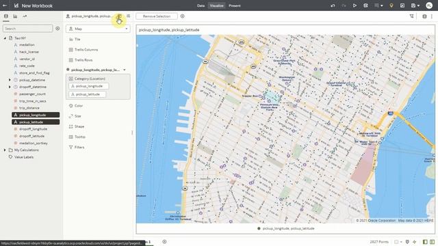Click the Remove Selection button

click(157, 16)
